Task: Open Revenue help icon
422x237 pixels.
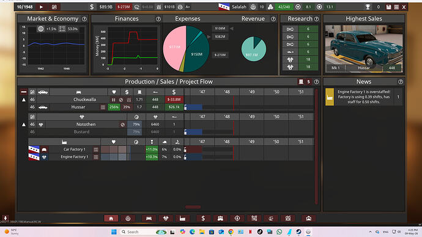Action: (x=273, y=19)
